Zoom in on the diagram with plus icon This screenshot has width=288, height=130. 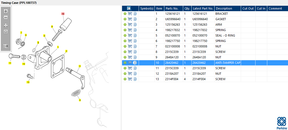tap(6, 11)
